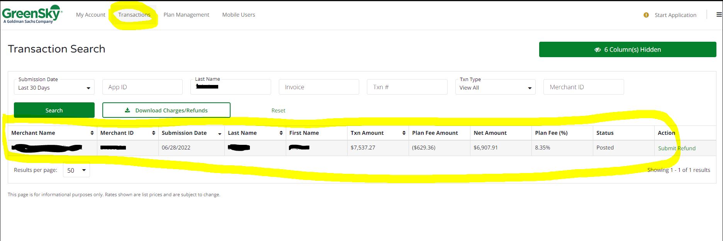
Task: Open the hamburger menu icon
Action: point(719,15)
